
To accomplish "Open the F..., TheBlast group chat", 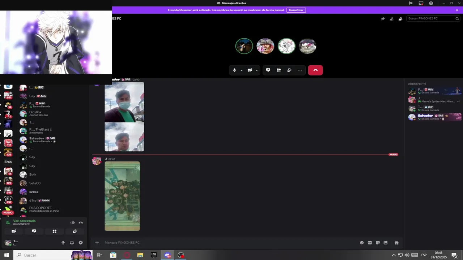I will [x=52, y=131].
